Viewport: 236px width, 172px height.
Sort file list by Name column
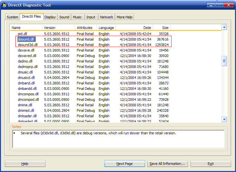click(x=26, y=28)
